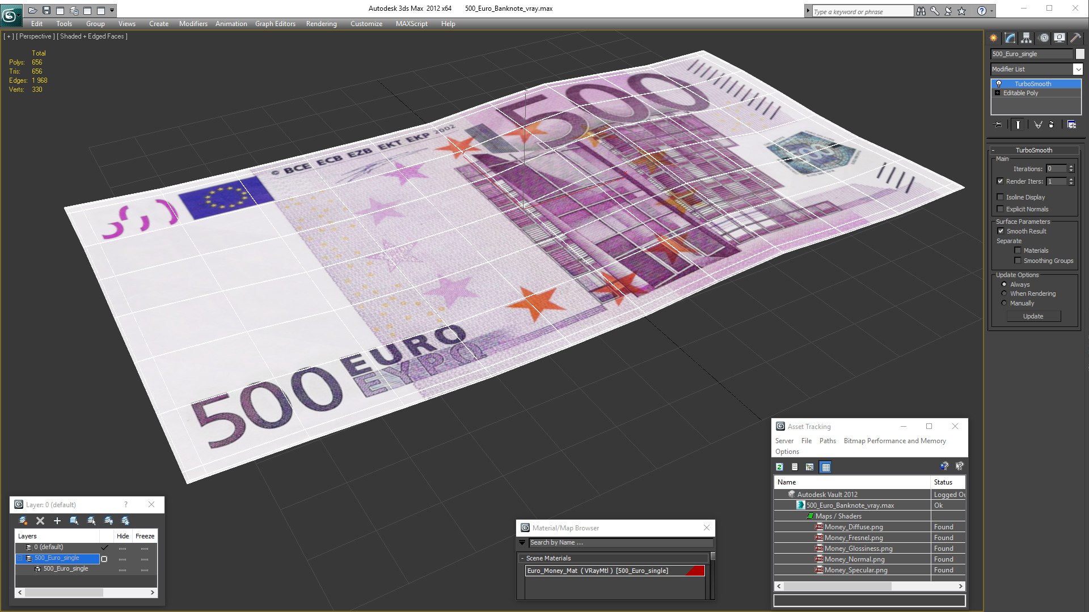Collapse the TurboSmooth rollout header

pos(1033,150)
